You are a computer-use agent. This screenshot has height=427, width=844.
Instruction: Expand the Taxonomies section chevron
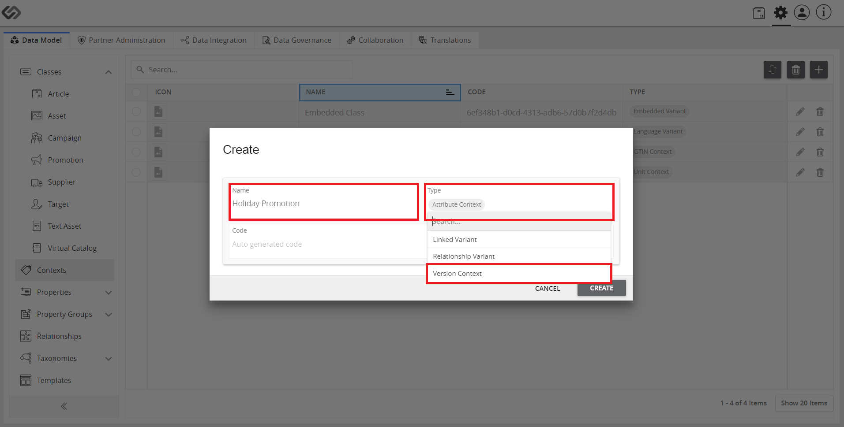point(109,358)
